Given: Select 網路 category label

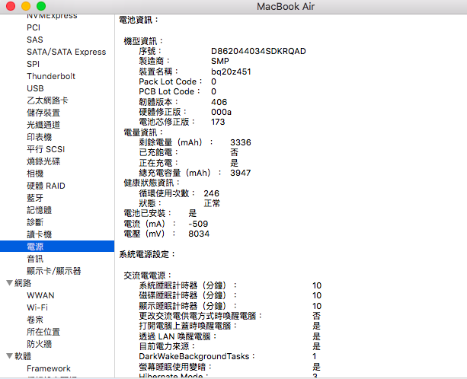Looking at the screenshot, I should click(x=23, y=283).
